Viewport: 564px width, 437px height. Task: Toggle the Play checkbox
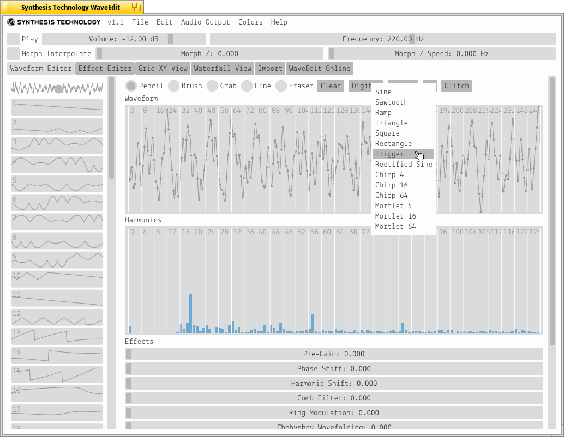tap(13, 39)
